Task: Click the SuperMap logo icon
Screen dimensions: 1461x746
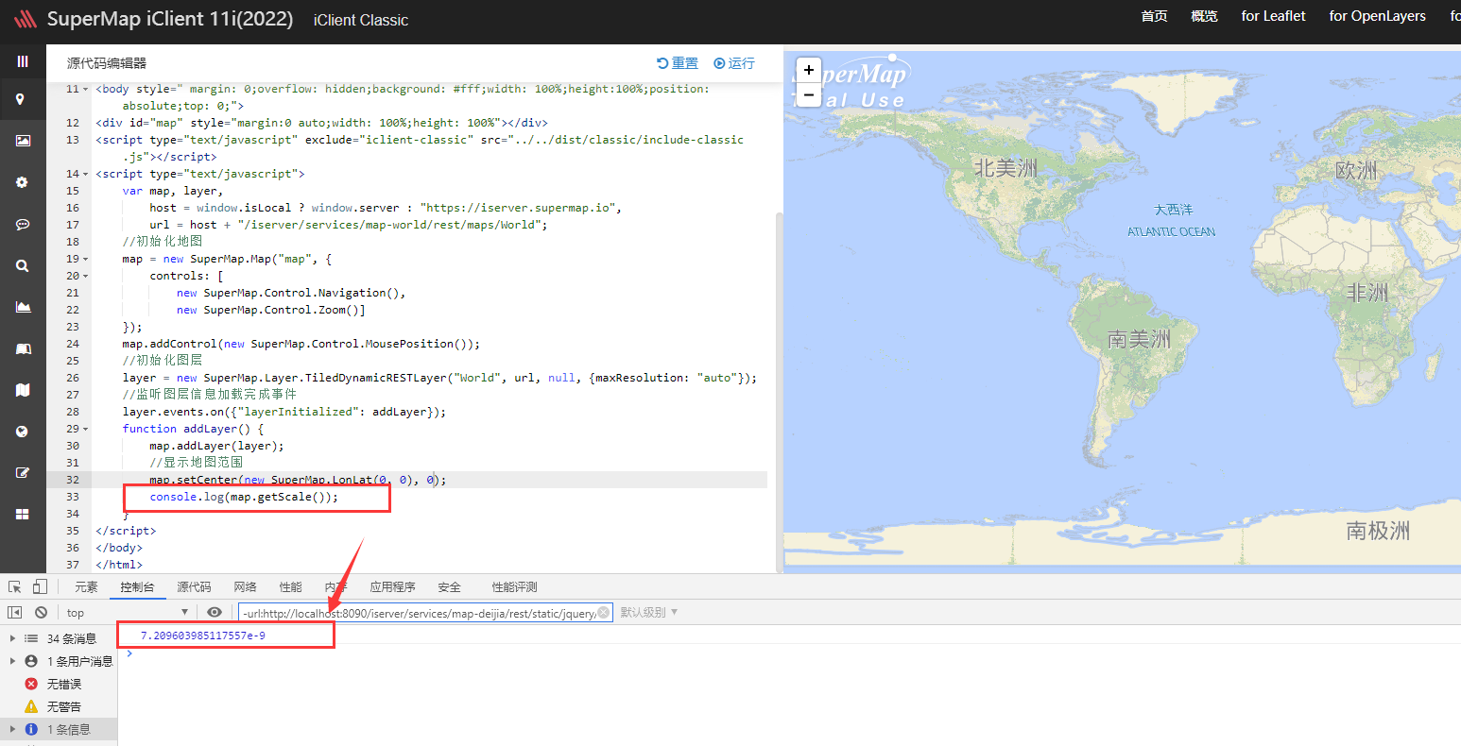Action: pyautogui.click(x=26, y=19)
